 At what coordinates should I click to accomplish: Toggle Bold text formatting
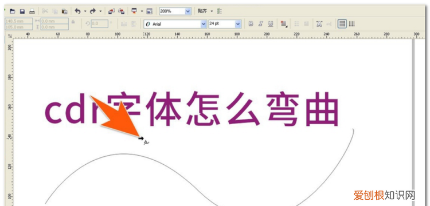(251, 24)
